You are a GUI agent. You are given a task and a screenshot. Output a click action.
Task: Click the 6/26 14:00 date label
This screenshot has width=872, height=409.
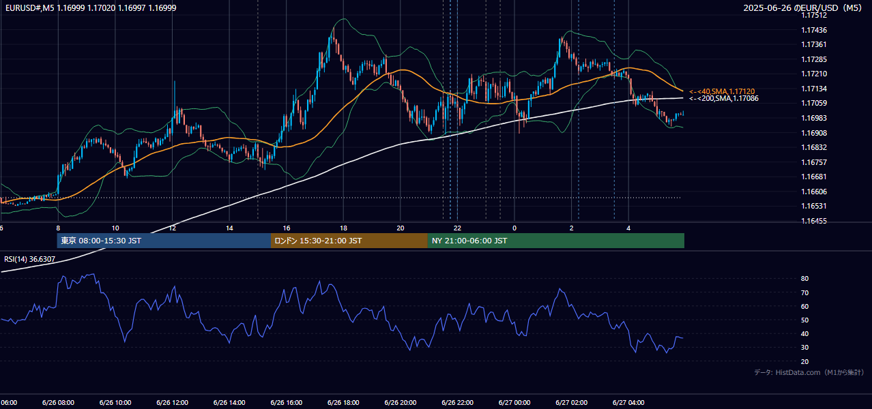click(x=229, y=403)
